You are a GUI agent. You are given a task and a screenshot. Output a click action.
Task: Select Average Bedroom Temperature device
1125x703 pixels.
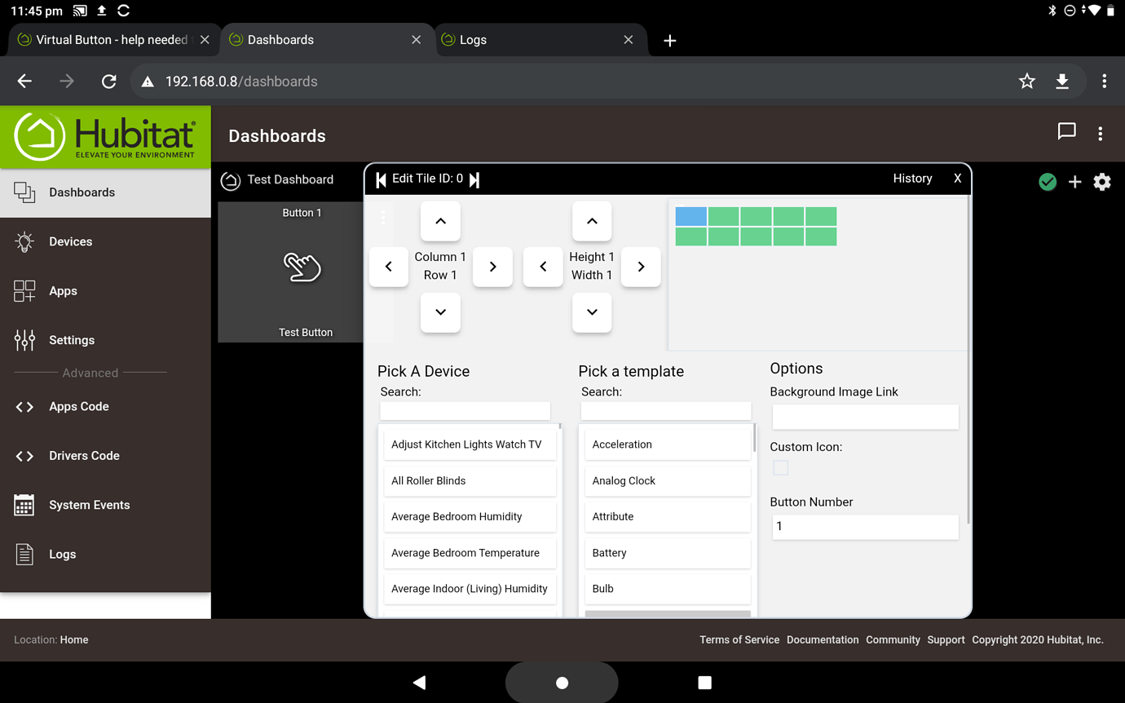click(470, 553)
